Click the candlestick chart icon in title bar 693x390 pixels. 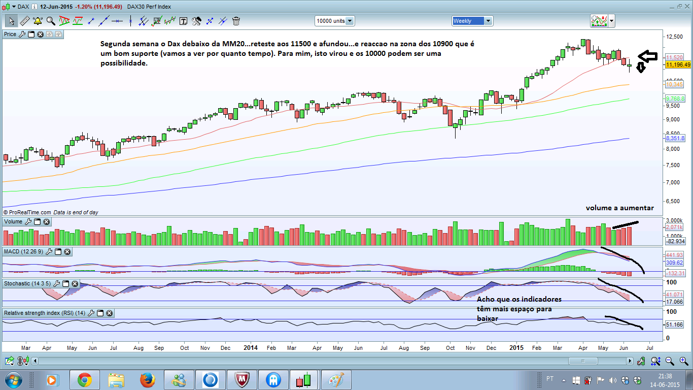coord(6,7)
